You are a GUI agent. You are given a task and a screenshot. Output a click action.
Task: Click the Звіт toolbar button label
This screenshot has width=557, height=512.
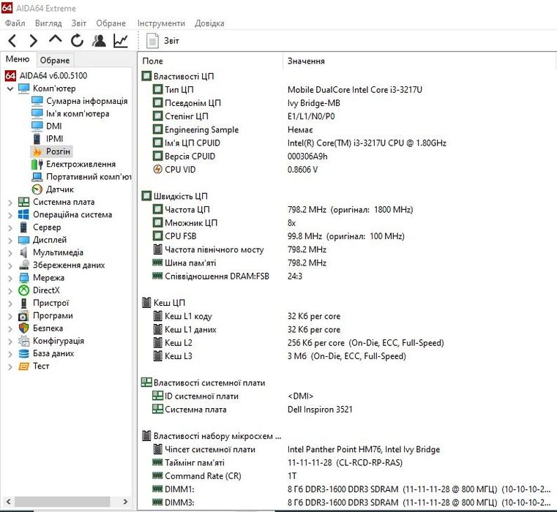pyautogui.click(x=171, y=41)
